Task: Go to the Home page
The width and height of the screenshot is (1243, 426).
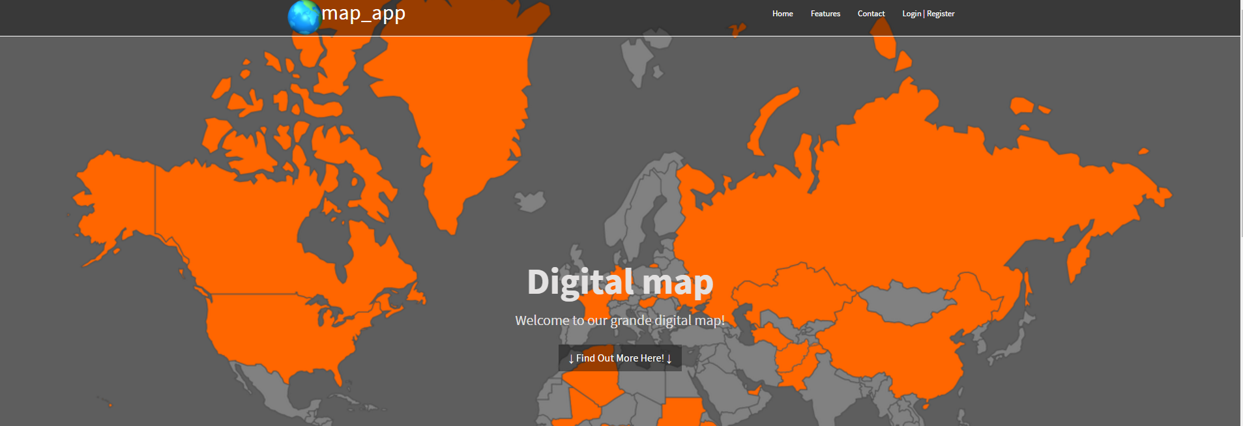Action: click(x=782, y=14)
